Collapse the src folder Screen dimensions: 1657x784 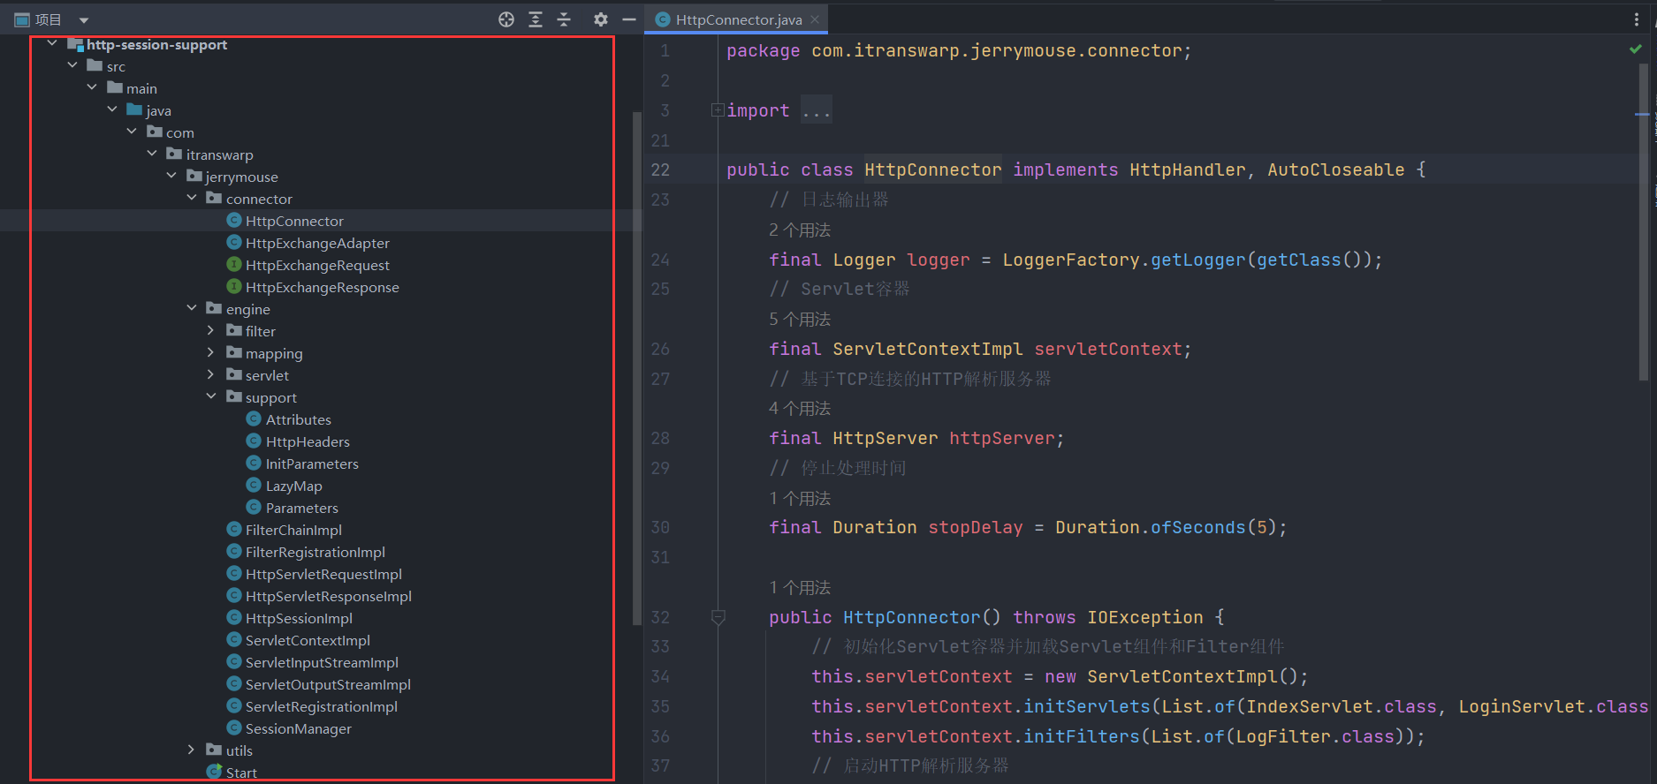[72, 65]
